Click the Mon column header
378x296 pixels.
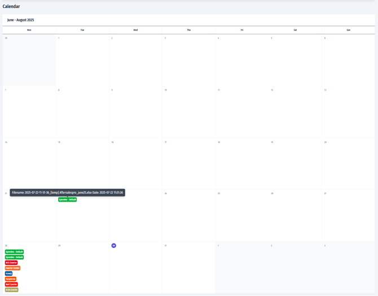coord(29,30)
